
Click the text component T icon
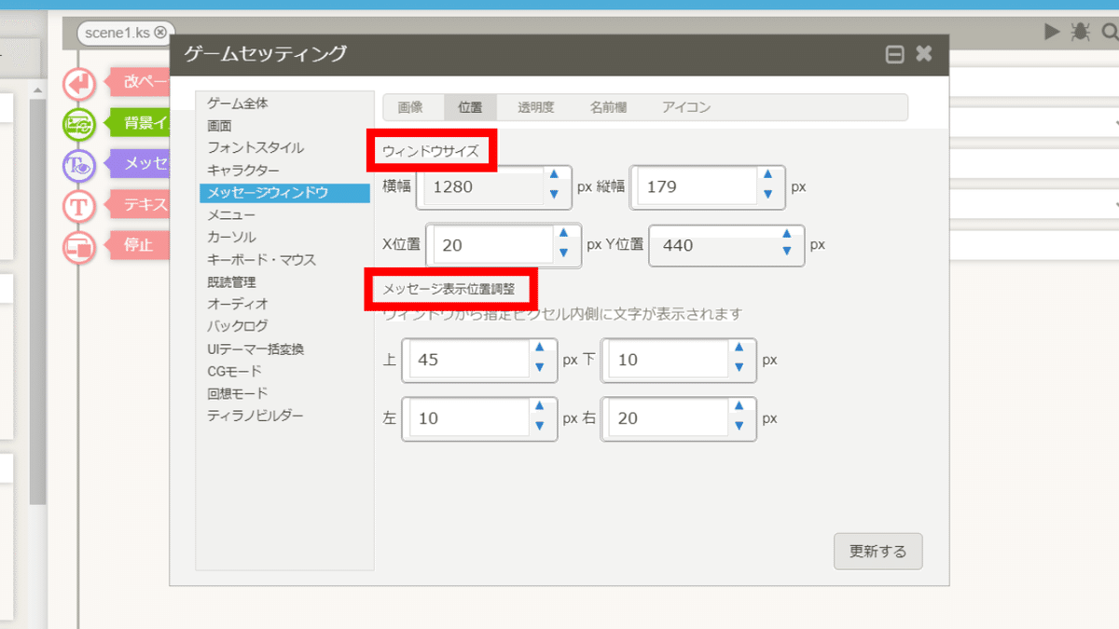tap(80, 206)
